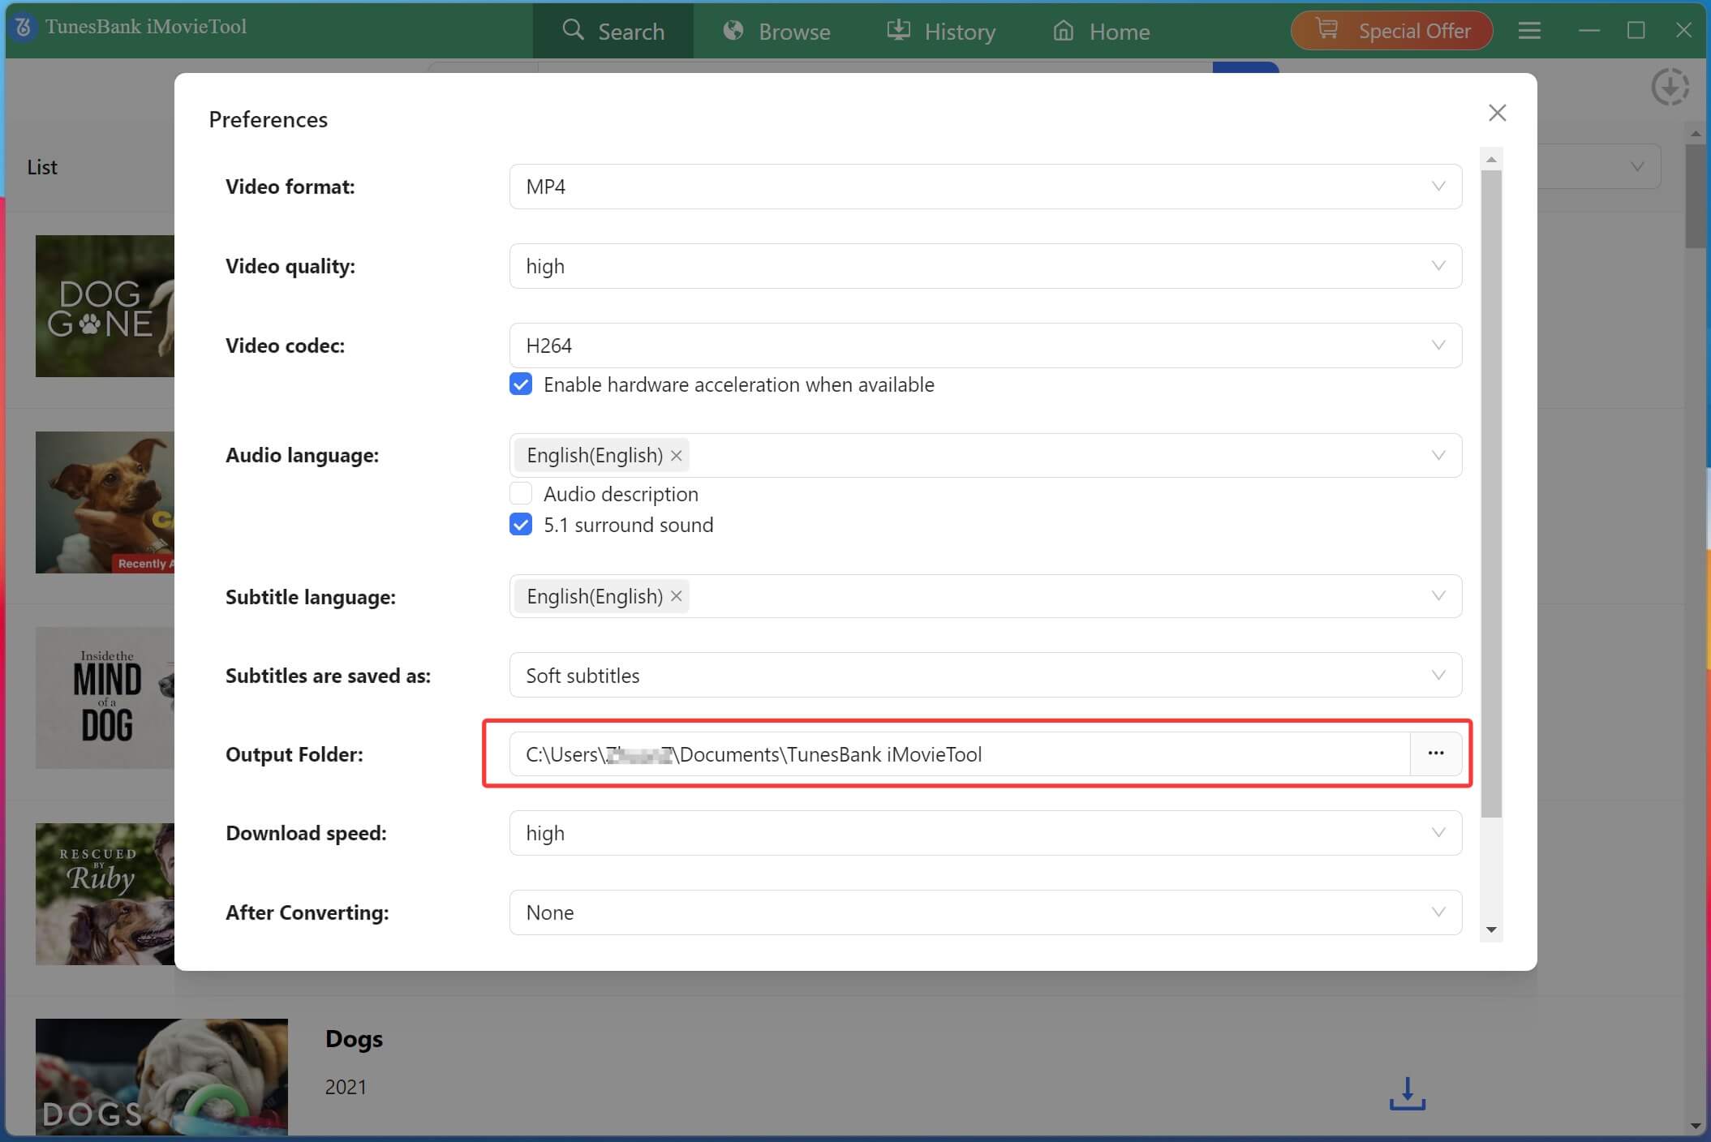Remove English from Audio language
This screenshot has width=1711, height=1142.
point(677,455)
